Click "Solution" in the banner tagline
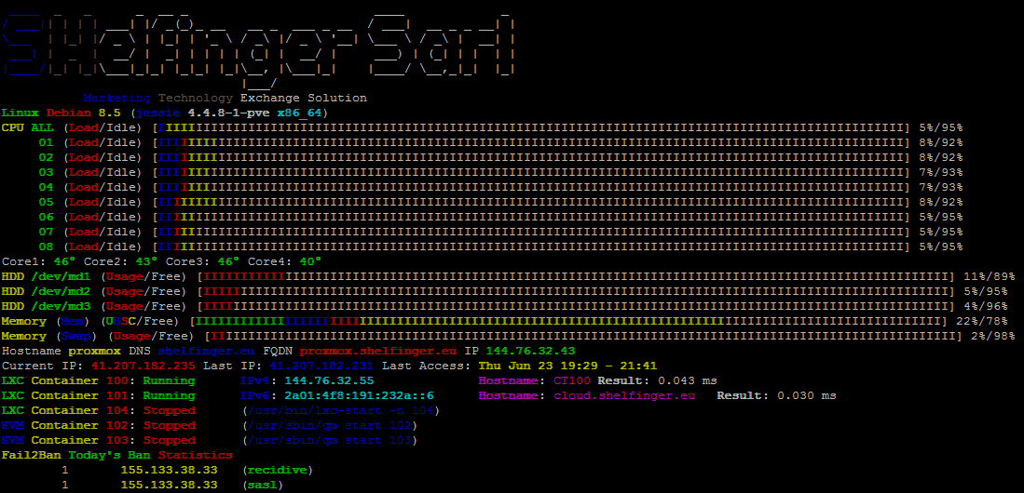The image size is (1024, 493). (337, 98)
